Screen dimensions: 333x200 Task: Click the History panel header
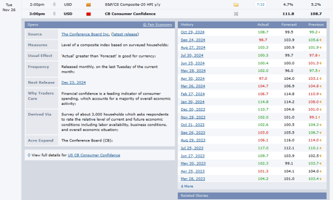pyautogui.click(x=252, y=24)
